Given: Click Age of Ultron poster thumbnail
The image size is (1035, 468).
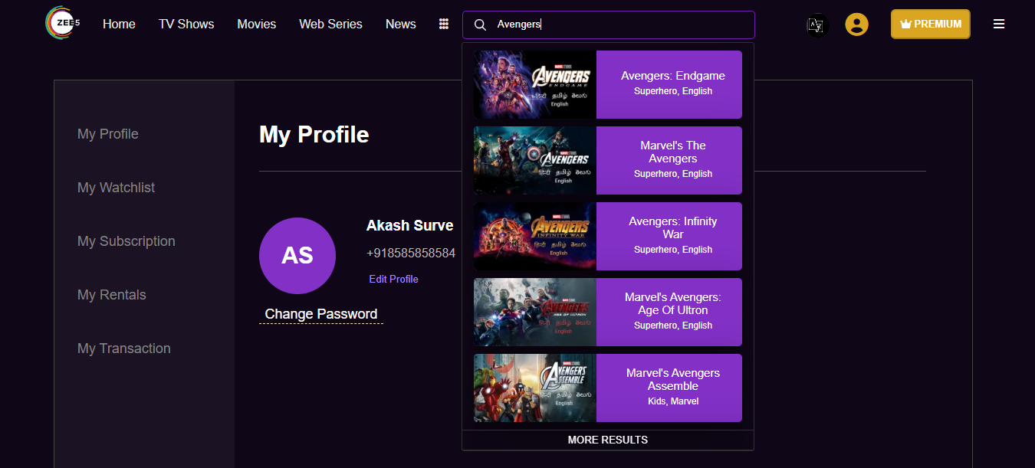Looking at the screenshot, I should pyautogui.click(x=534, y=312).
